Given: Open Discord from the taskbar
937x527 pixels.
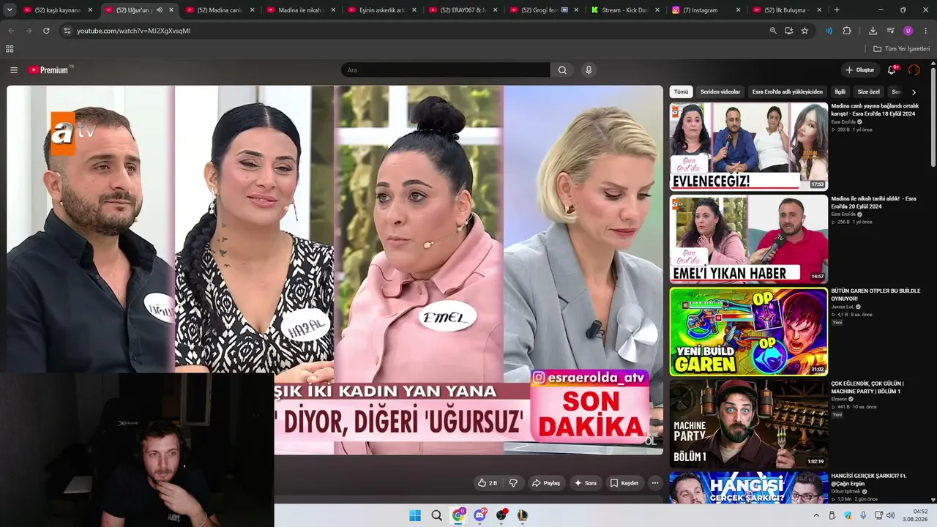Looking at the screenshot, I should click(479, 515).
